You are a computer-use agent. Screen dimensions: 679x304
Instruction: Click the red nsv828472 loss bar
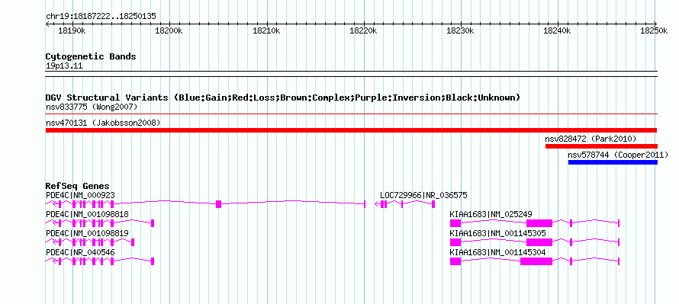tap(601, 146)
